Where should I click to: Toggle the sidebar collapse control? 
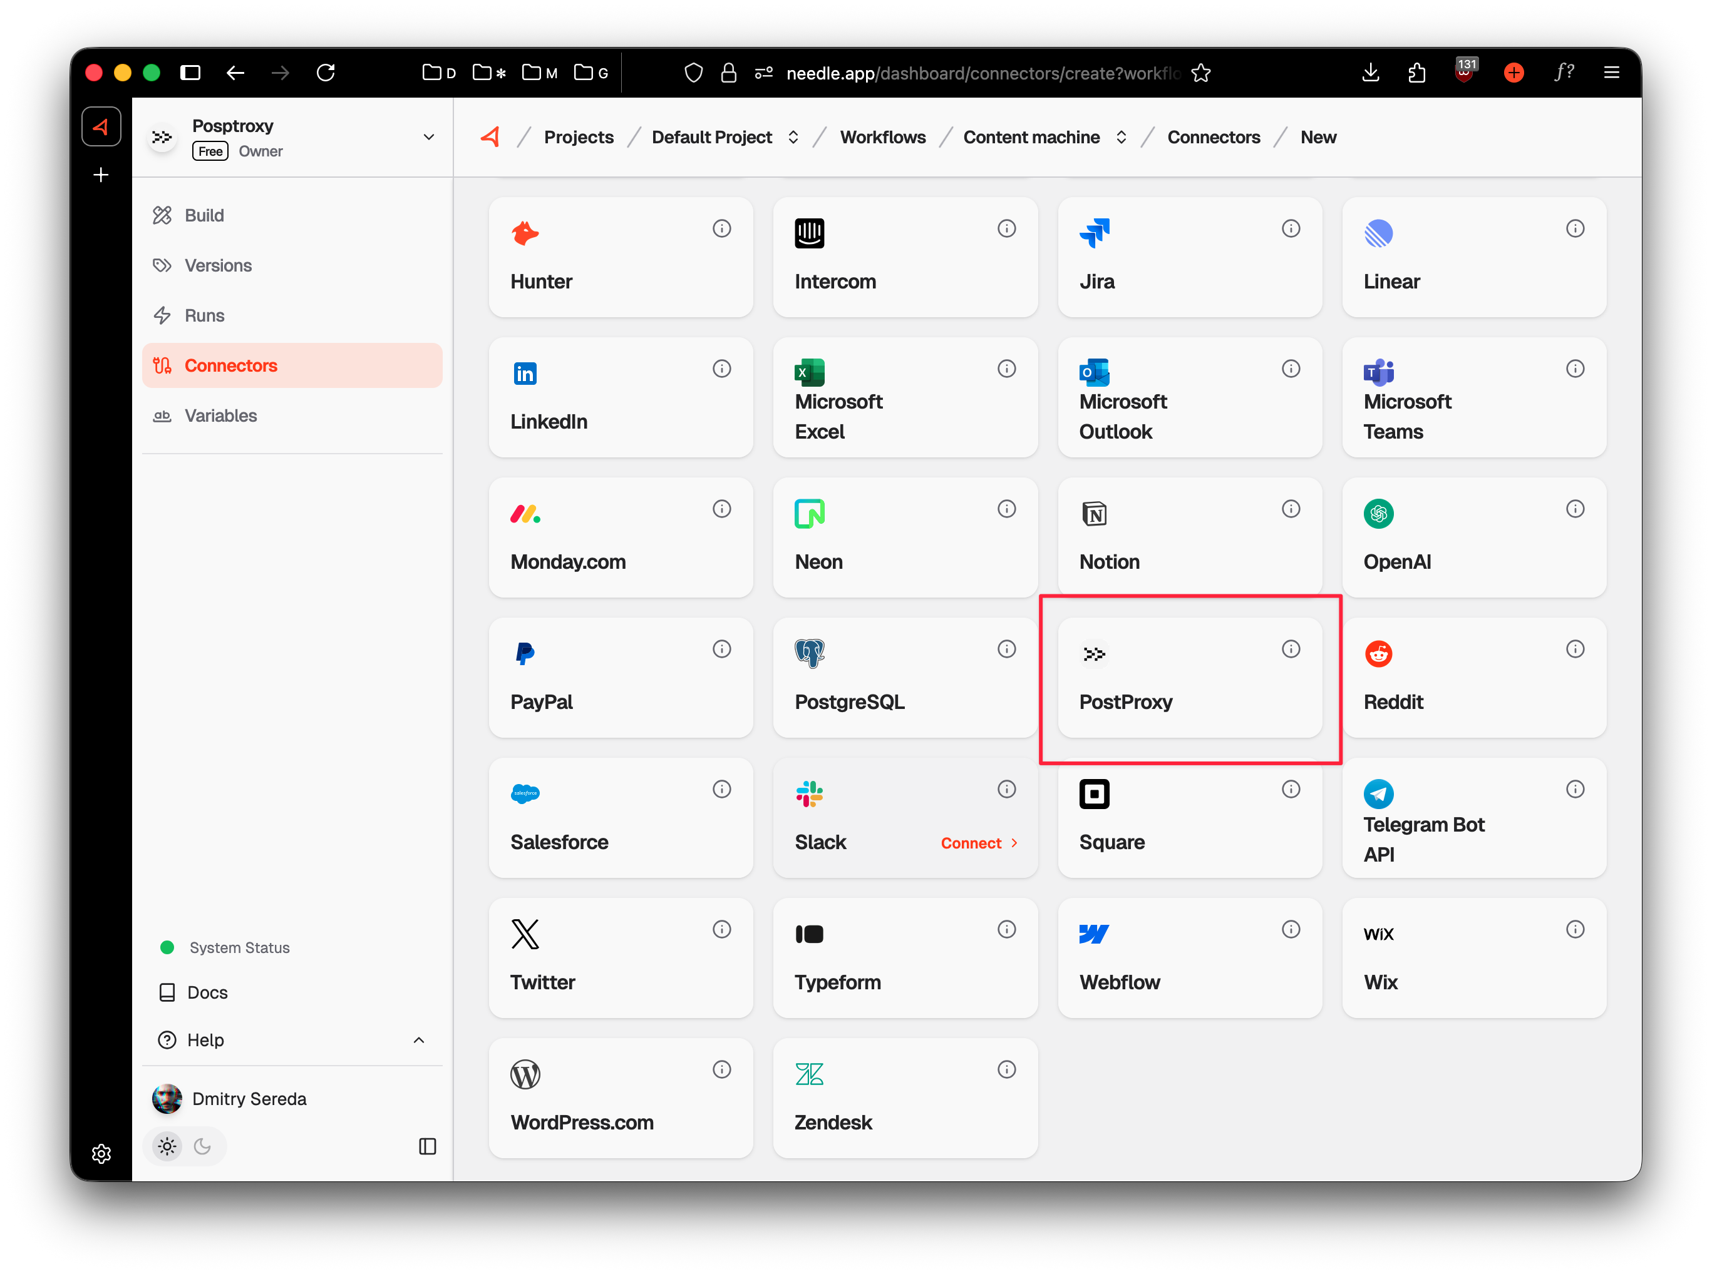pyautogui.click(x=428, y=1147)
